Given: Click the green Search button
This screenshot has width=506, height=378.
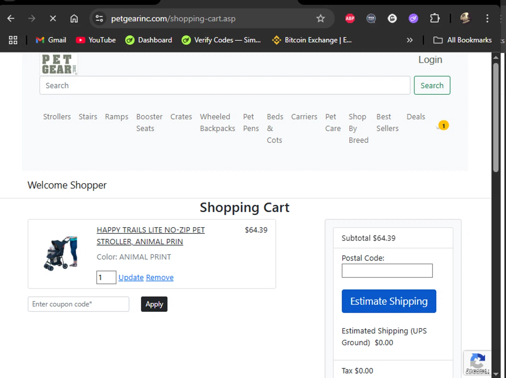Looking at the screenshot, I should coord(432,85).
